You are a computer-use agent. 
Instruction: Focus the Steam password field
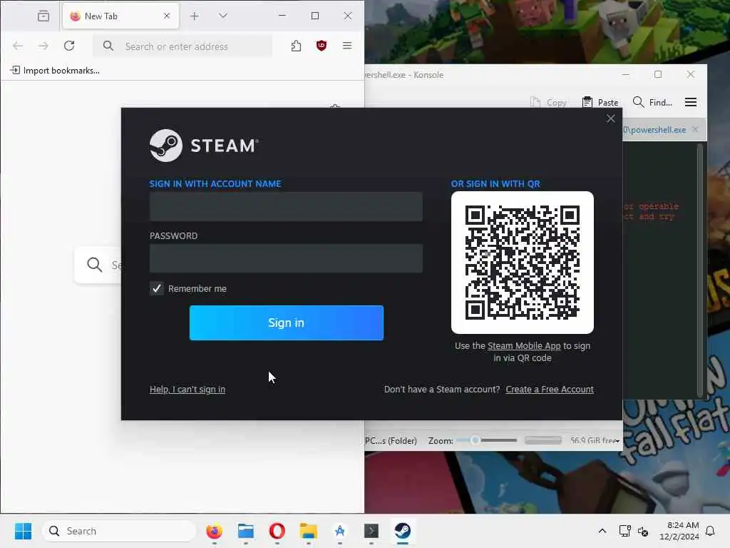[x=286, y=258]
